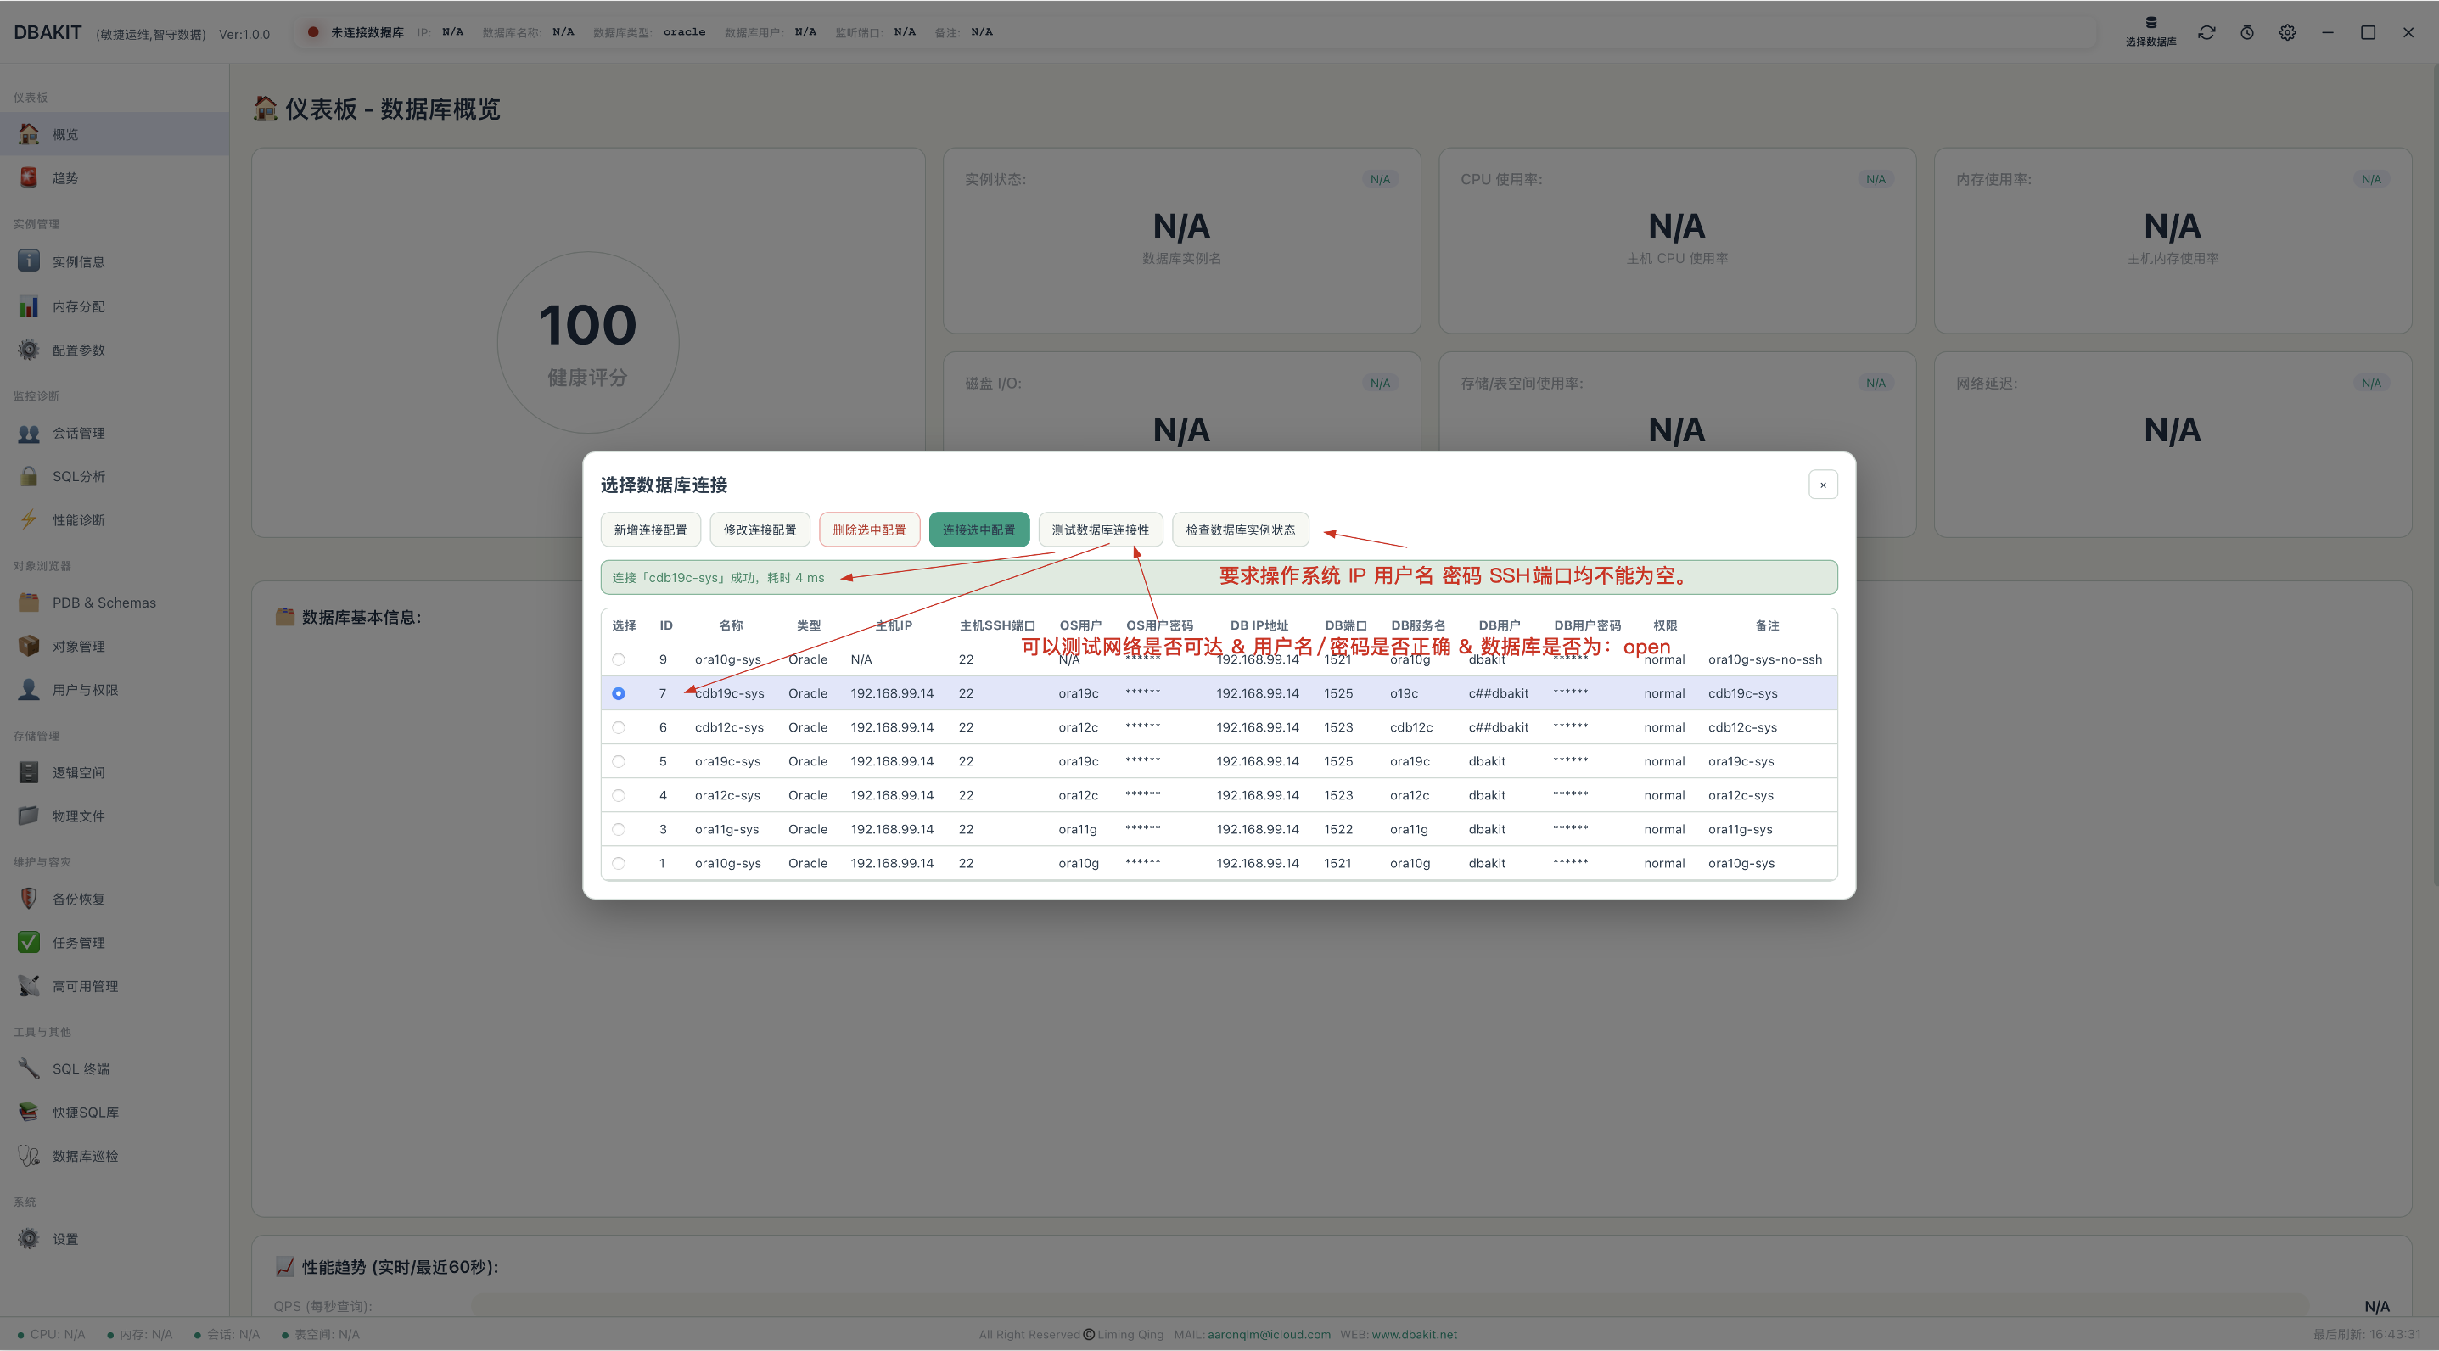The width and height of the screenshot is (2439, 1351).
Task: Select radio button for ora11g-sys row
Action: click(x=619, y=829)
